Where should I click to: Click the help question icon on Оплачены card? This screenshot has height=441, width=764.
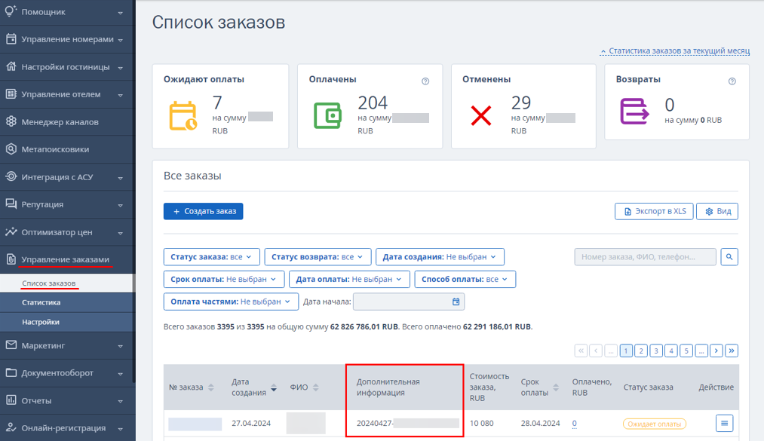point(425,81)
